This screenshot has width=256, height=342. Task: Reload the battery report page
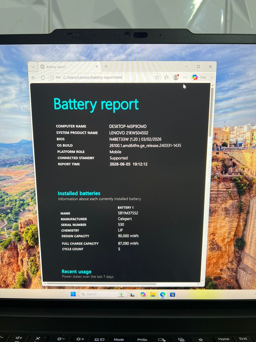click(x=43, y=77)
